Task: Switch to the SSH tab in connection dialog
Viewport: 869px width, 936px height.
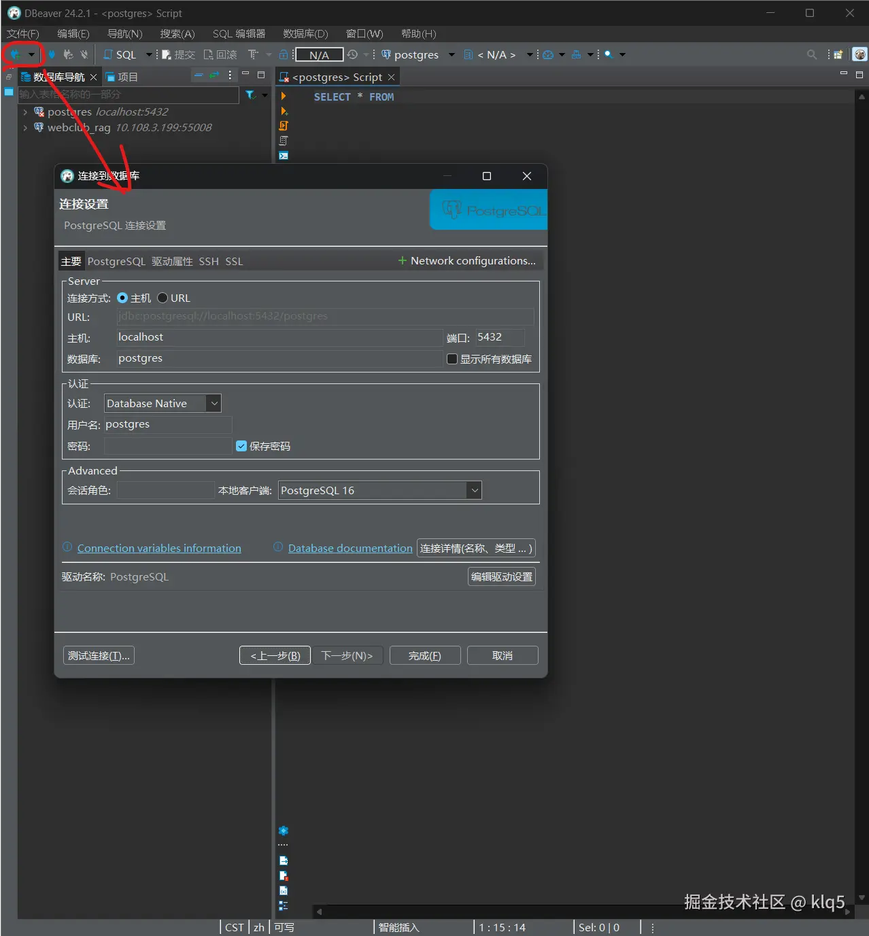Action: (x=209, y=261)
